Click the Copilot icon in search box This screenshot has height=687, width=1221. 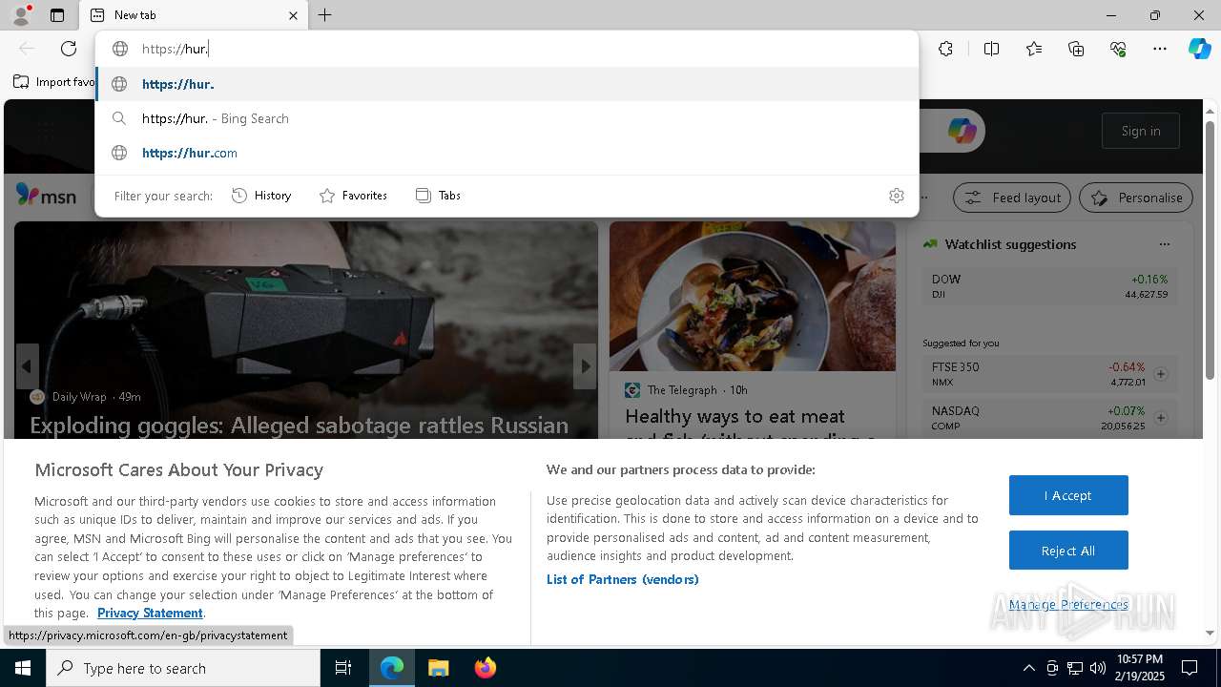click(x=962, y=131)
